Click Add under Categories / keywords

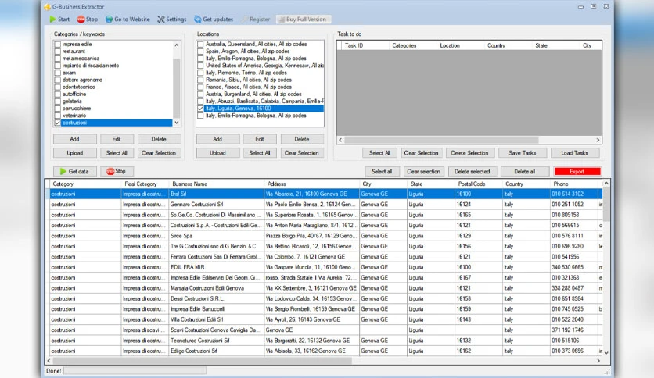click(x=74, y=139)
